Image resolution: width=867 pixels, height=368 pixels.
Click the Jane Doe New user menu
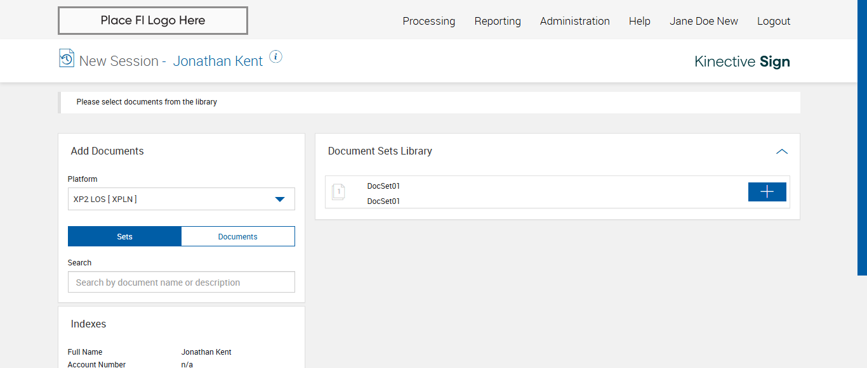(703, 21)
